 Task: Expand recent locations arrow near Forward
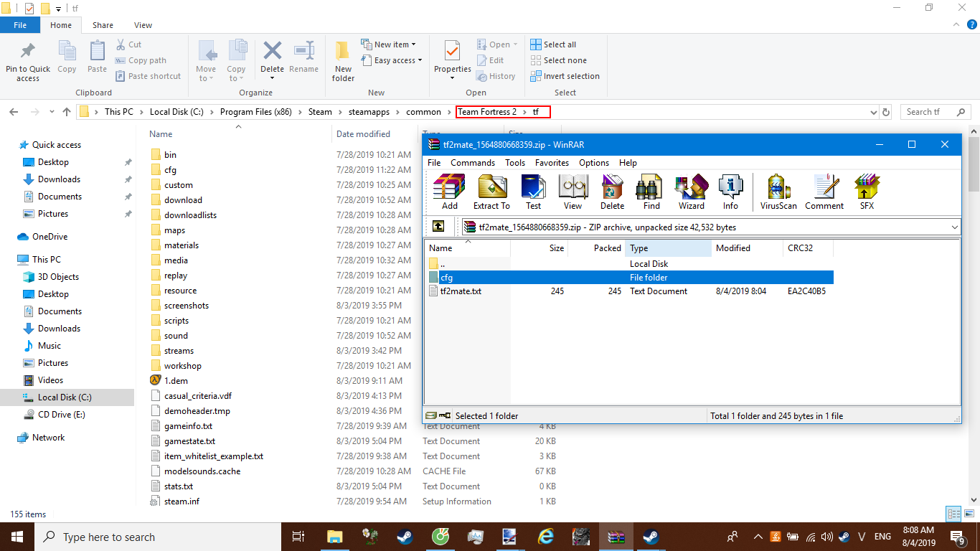point(52,112)
